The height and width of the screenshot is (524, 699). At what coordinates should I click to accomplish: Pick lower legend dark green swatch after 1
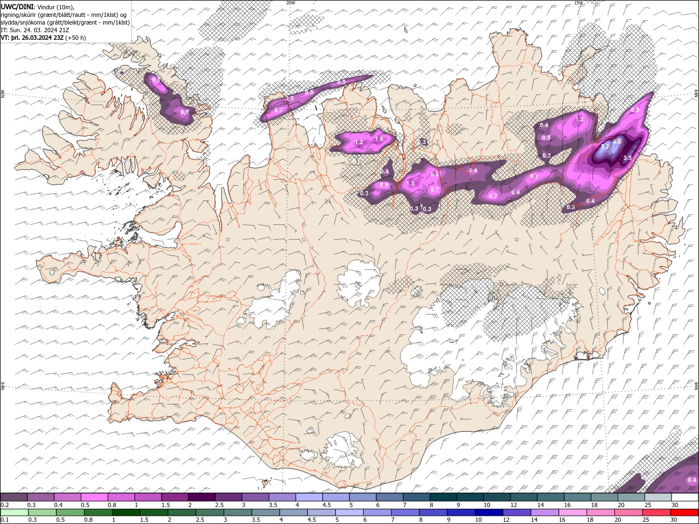click(x=126, y=512)
